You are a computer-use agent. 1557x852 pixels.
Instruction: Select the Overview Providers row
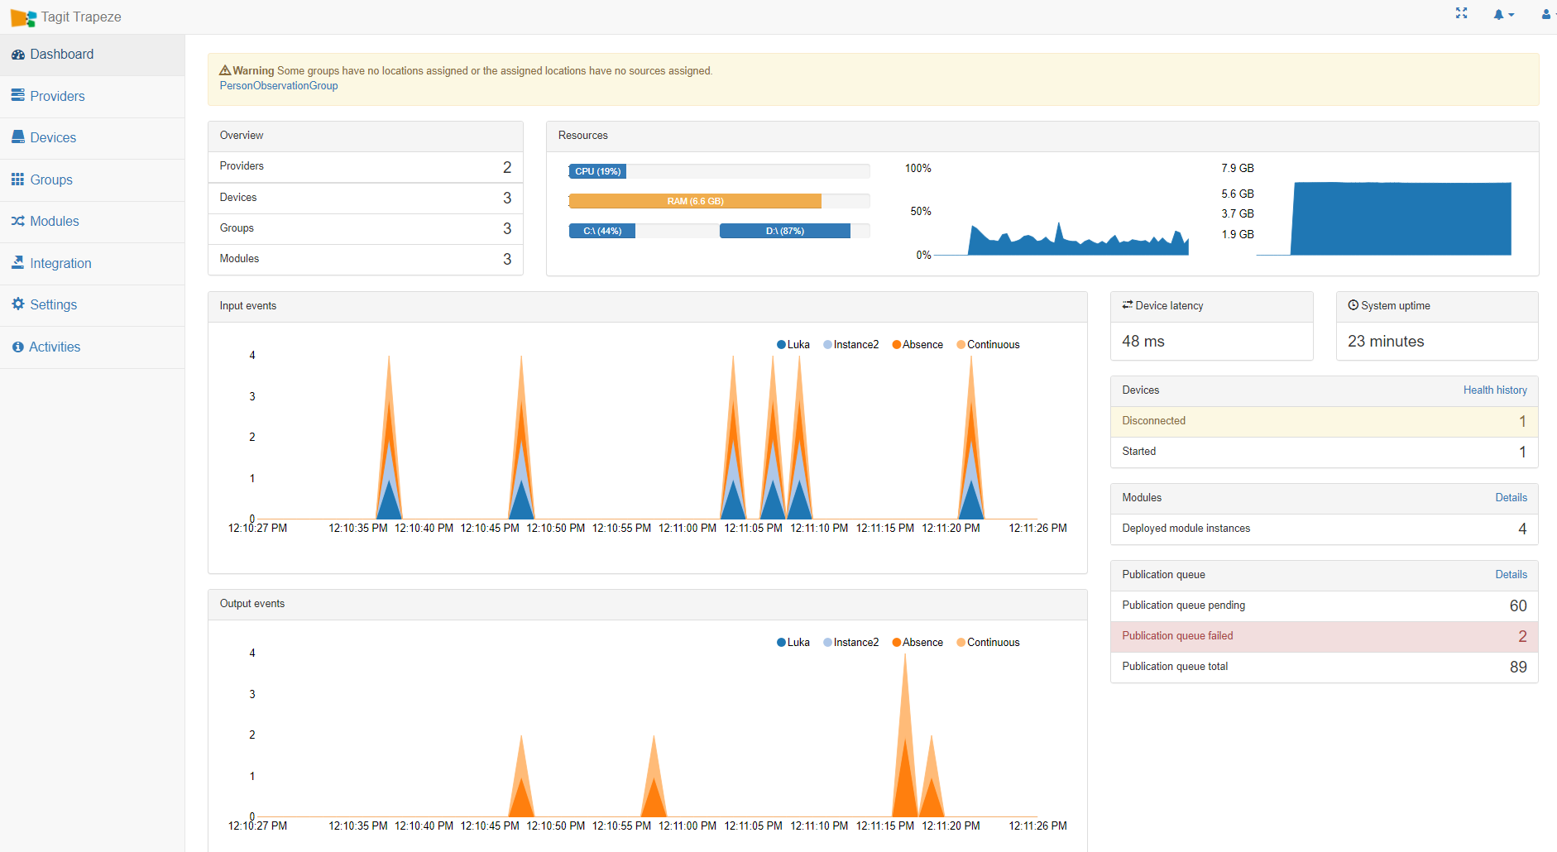click(366, 167)
